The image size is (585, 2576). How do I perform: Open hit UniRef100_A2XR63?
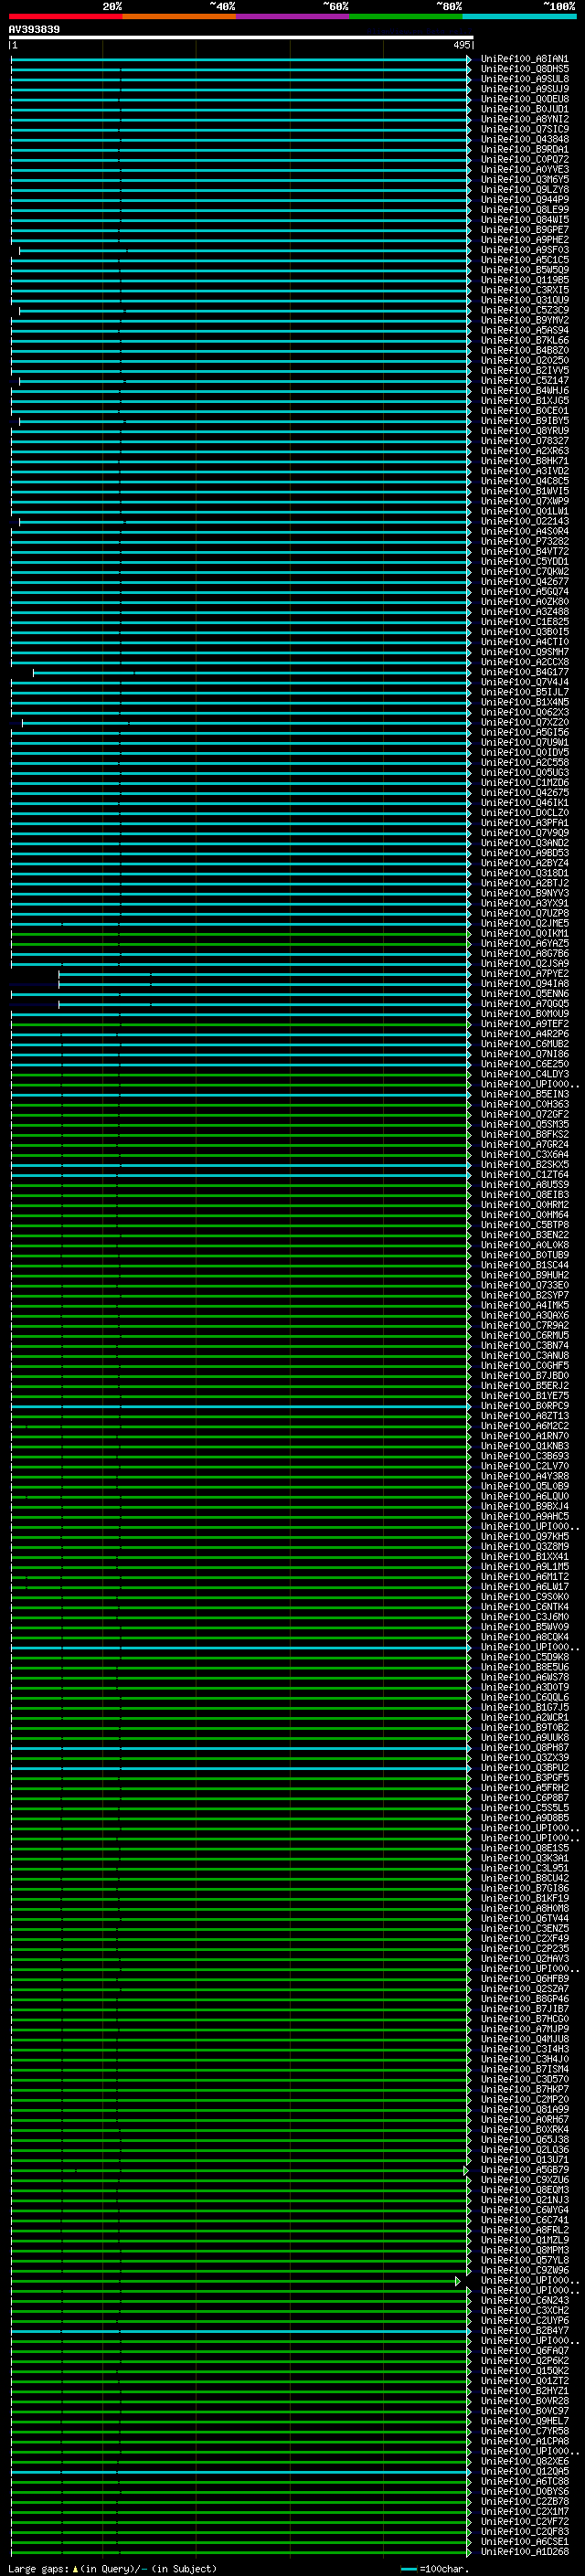[x=524, y=451]
